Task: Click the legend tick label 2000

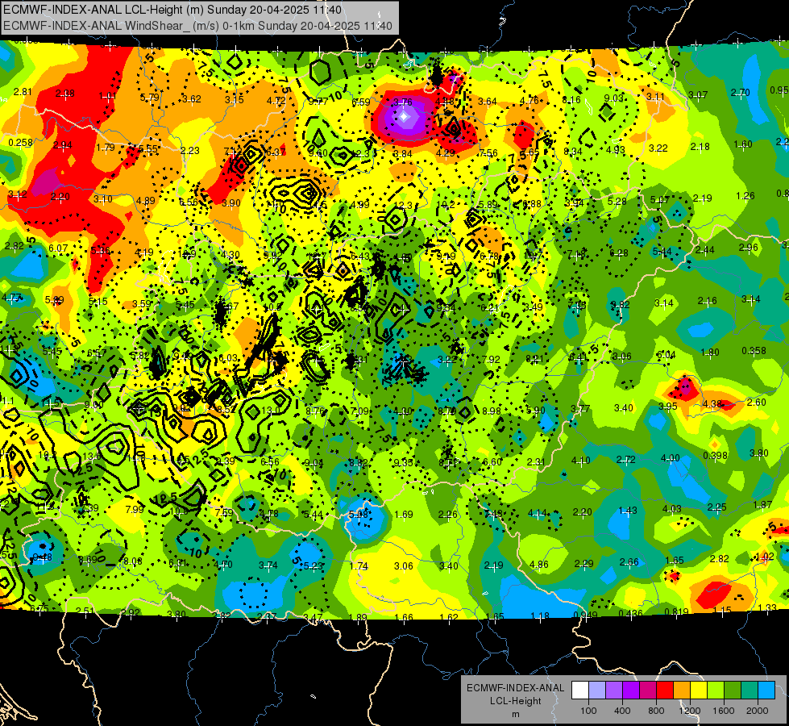Action: 758,711
